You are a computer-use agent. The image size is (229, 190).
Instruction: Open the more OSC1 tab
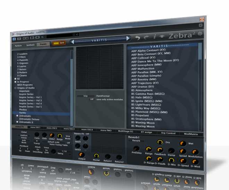click(x=35, y=127)
